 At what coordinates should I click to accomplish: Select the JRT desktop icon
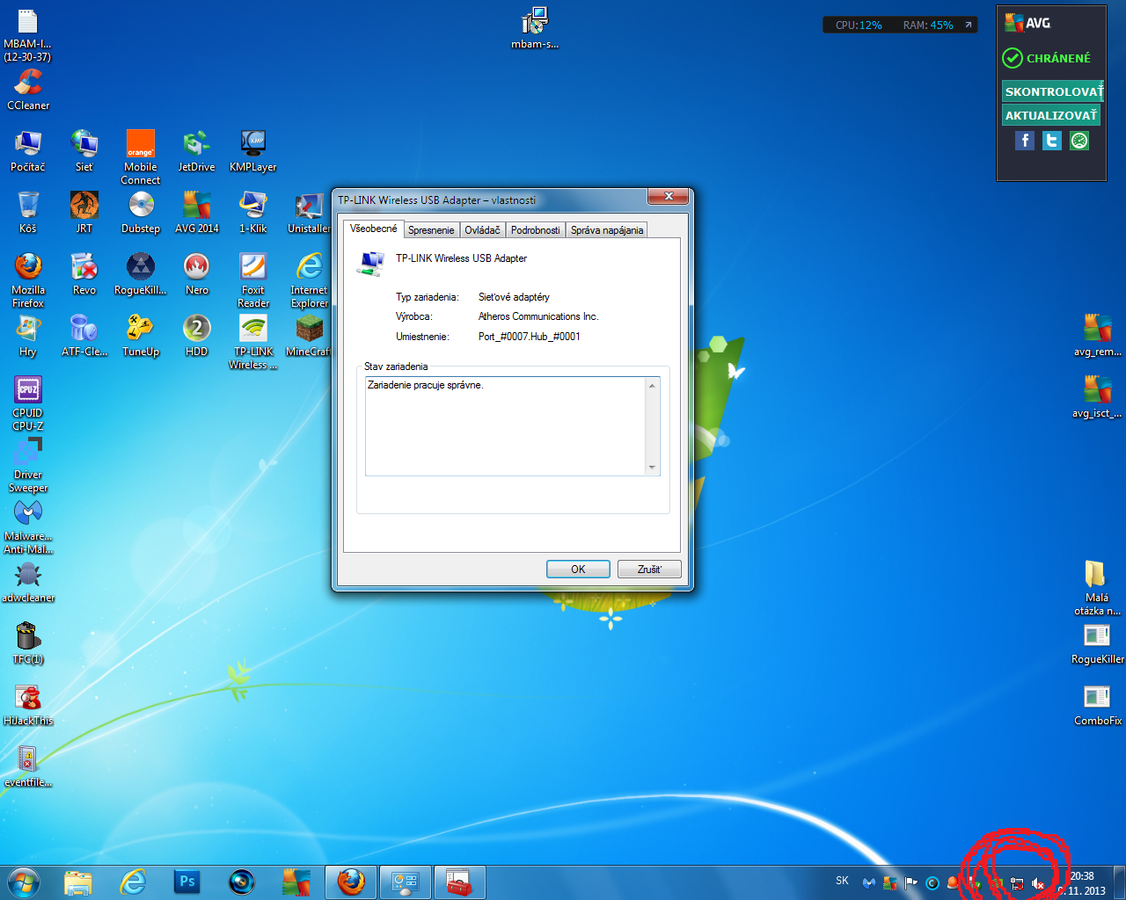tap(84, 212)
